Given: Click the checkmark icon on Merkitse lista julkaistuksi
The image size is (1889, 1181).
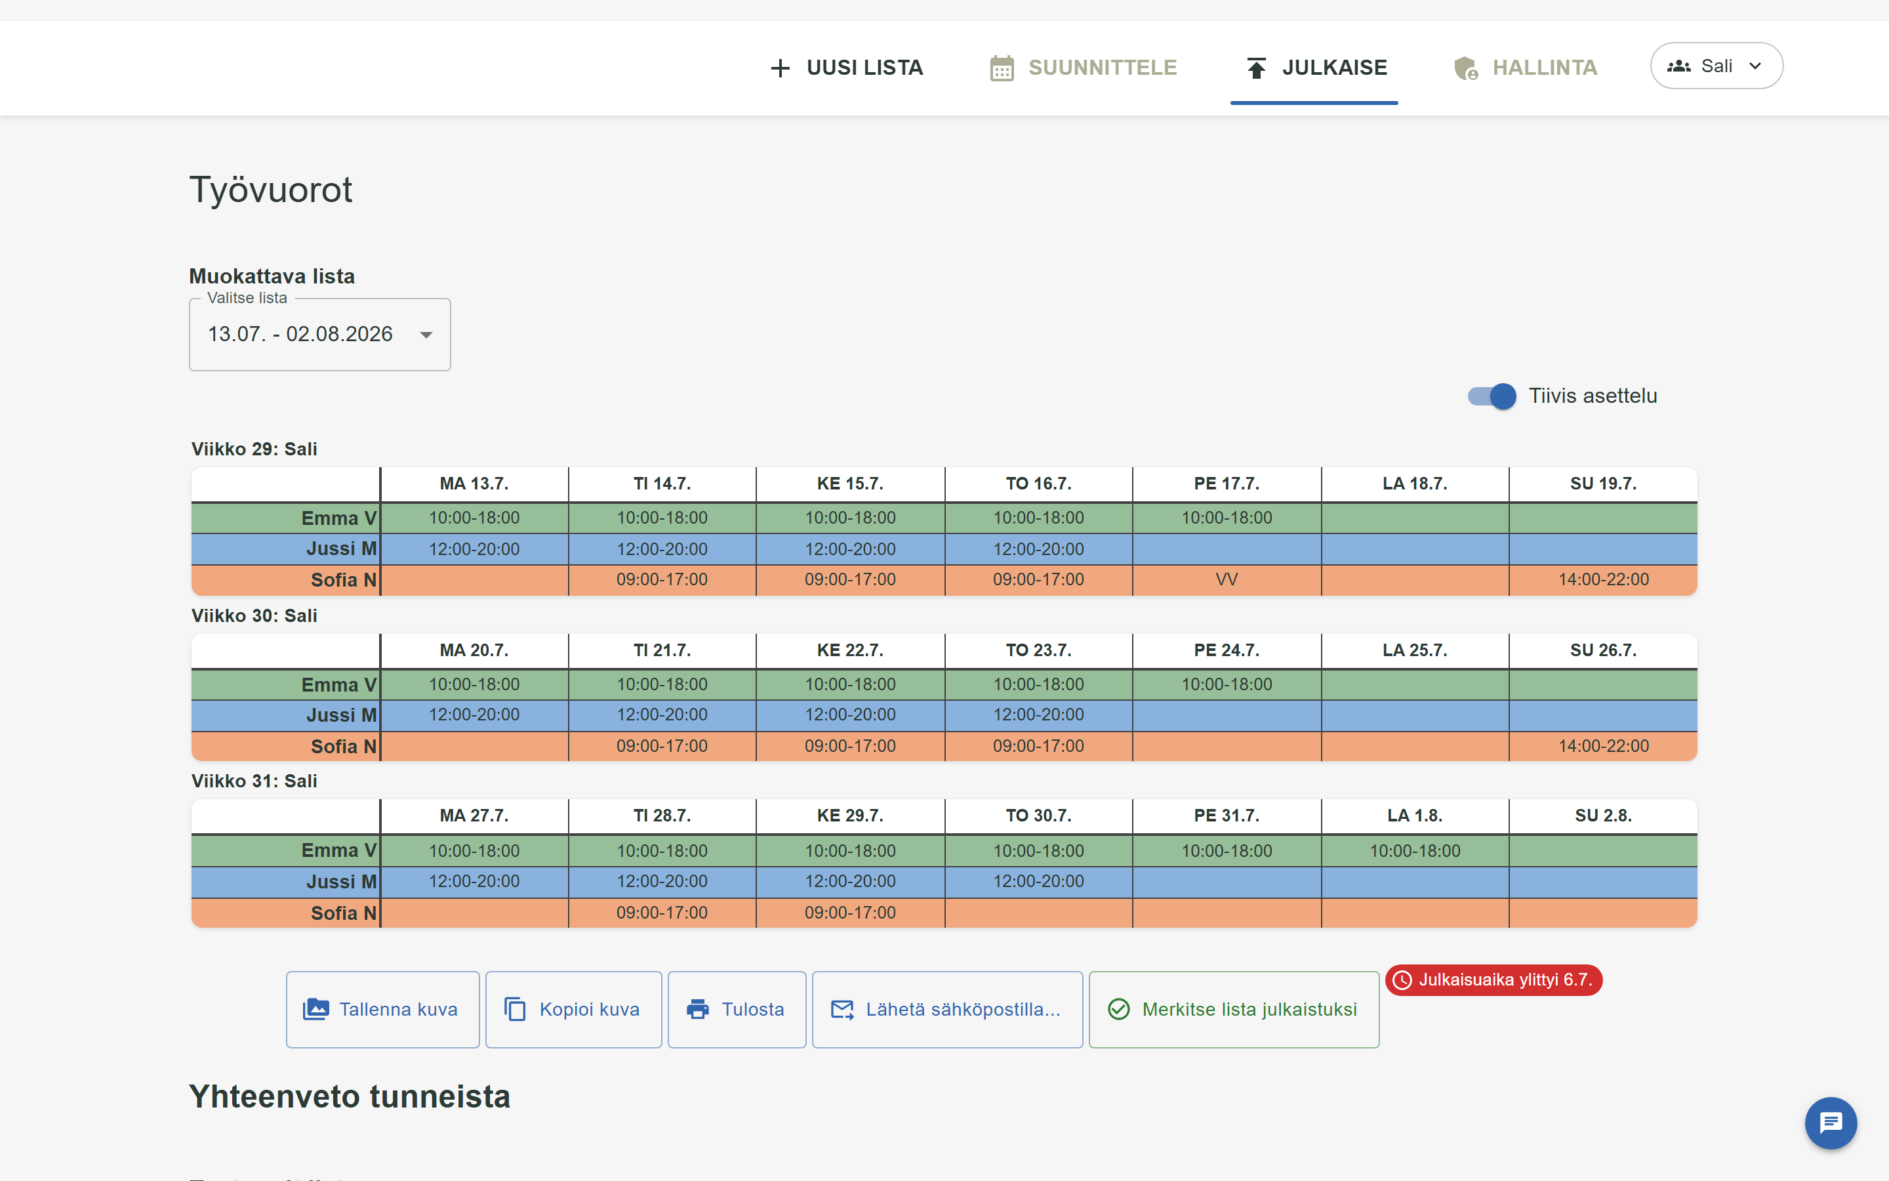Looking at the screenshot, I should tap(1118, 1009).
